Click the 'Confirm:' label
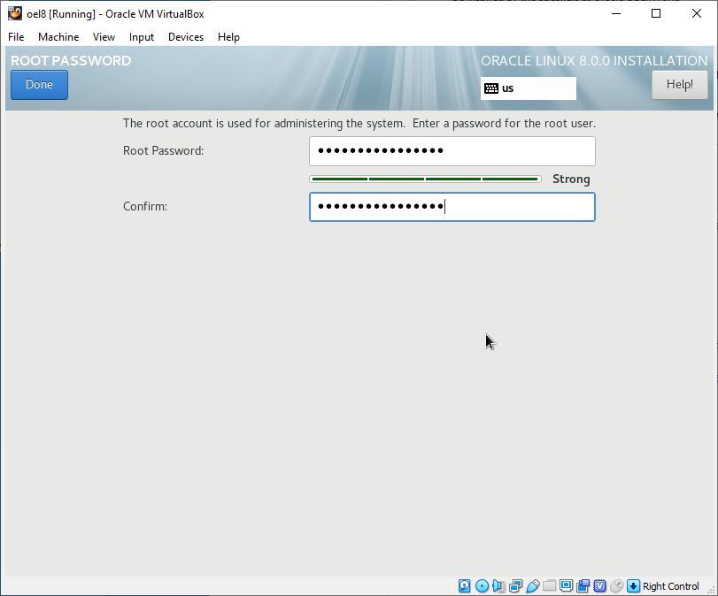 point(145,206)
